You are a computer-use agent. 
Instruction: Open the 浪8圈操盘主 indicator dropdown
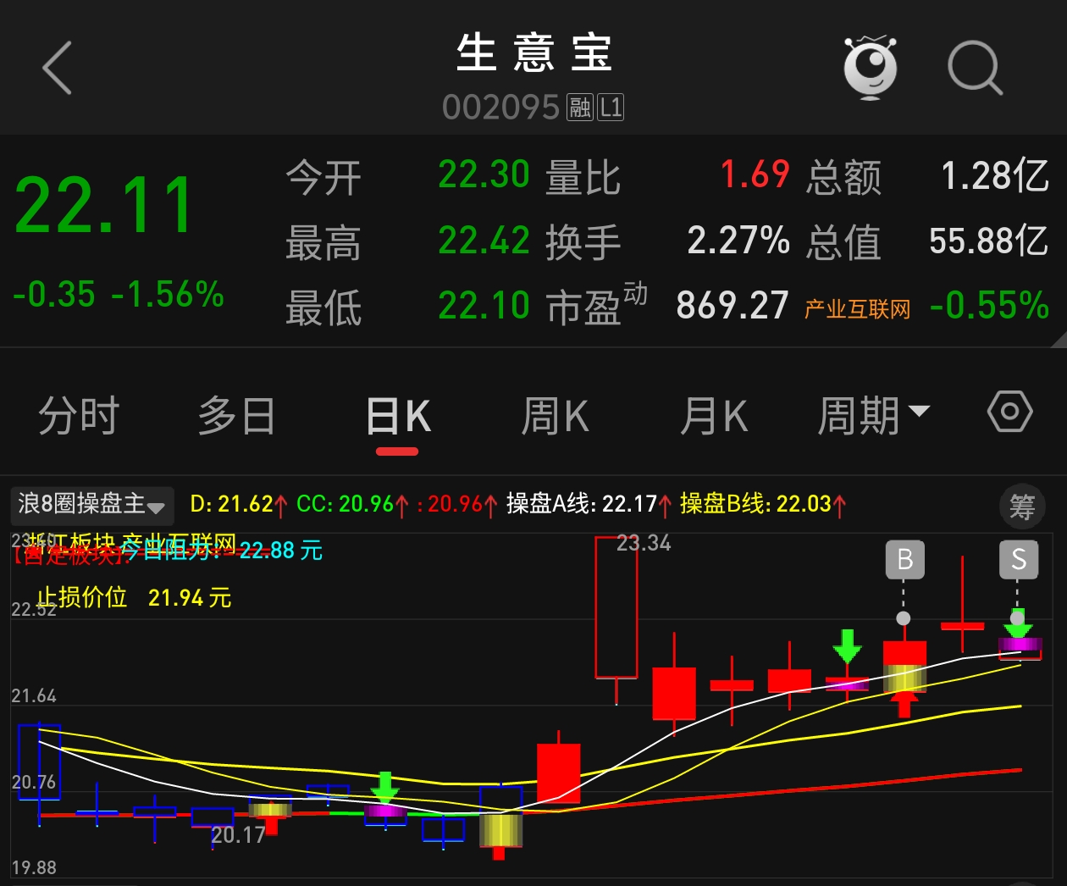point(91,505)
